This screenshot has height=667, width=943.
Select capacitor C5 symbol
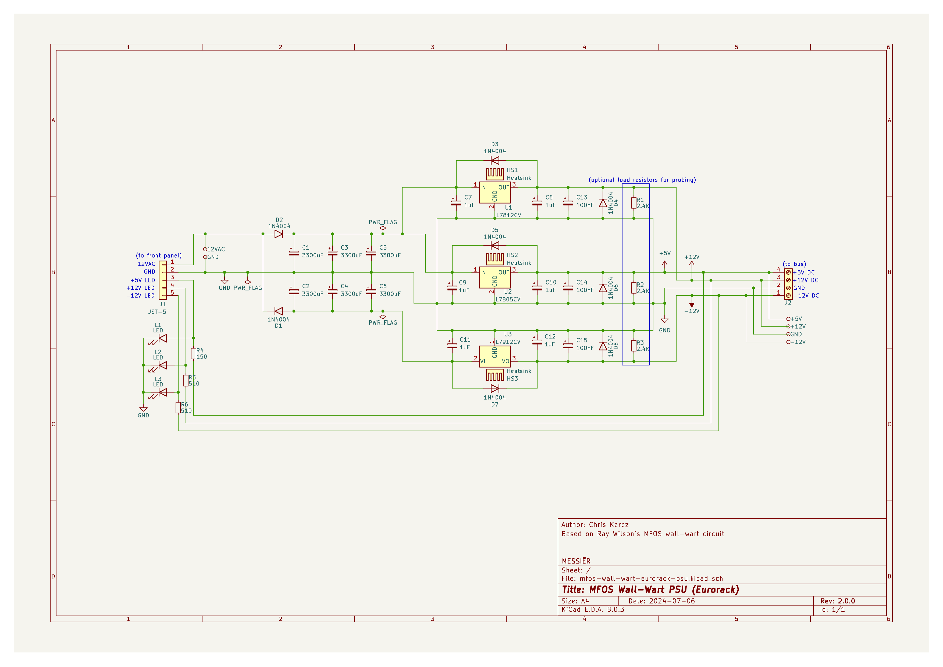[371, 253]
